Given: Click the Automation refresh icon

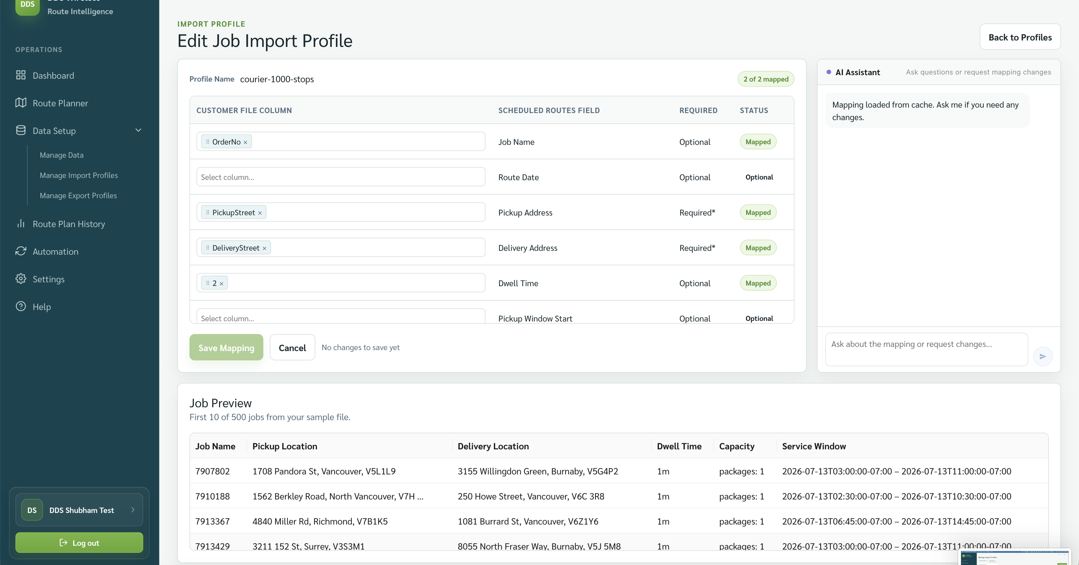Looking at the screenshot, I should click(21, 251).
